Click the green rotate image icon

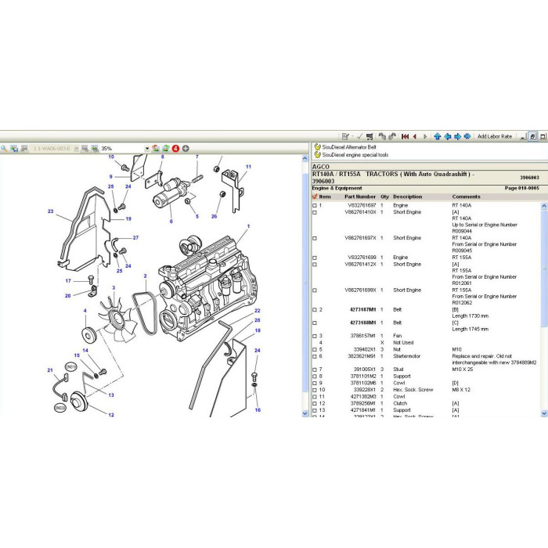pyautogui.click(x=166, y=149)
